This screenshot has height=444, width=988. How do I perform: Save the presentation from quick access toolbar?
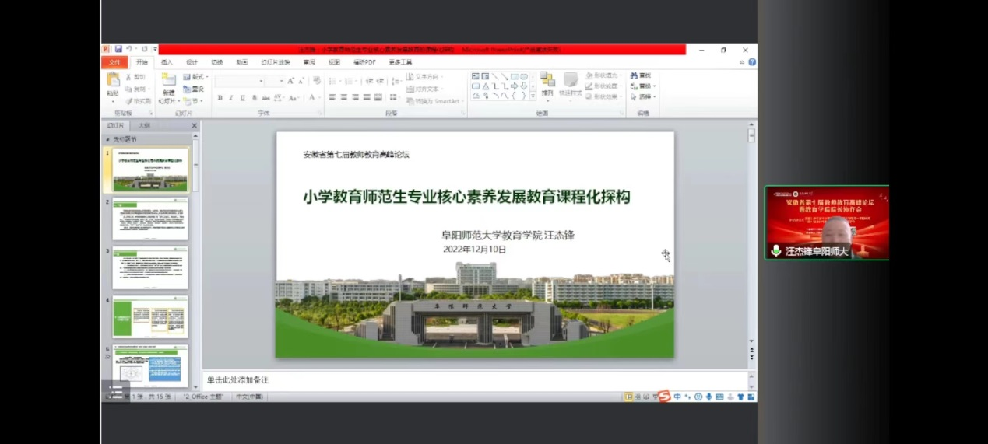point(118,49)
